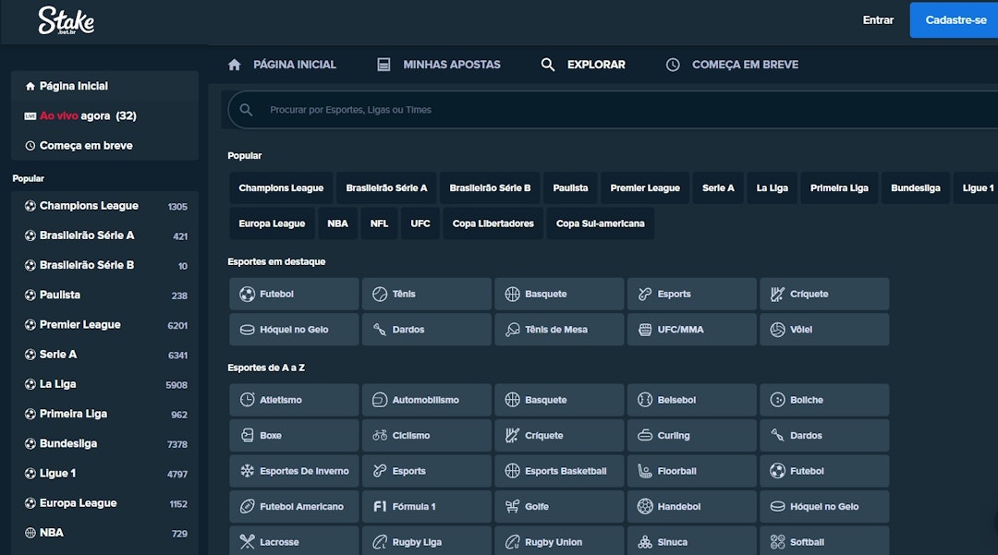Select NBA in the sidebar

click(x=105, y=533)
